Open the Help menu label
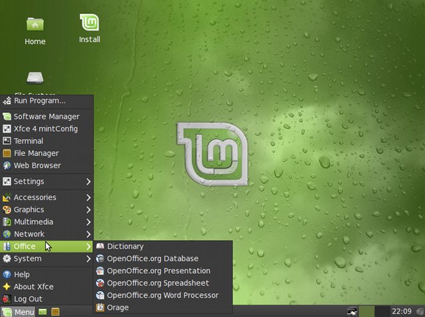Image resolution: width=425 pixels, height=317 pixels. pos(22,275)
